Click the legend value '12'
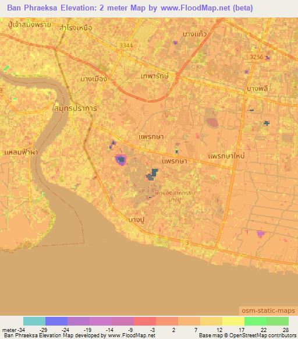 pos(219,330)
